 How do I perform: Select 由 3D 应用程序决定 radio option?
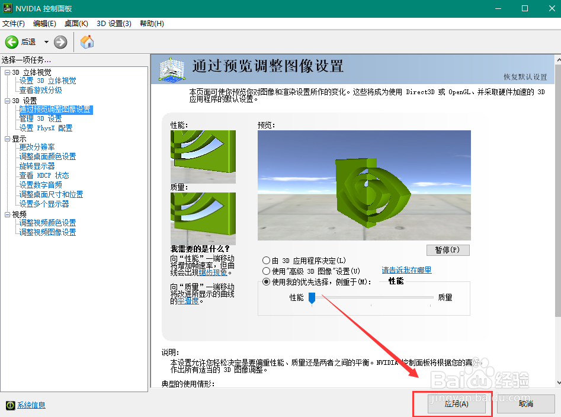(266, 261)
